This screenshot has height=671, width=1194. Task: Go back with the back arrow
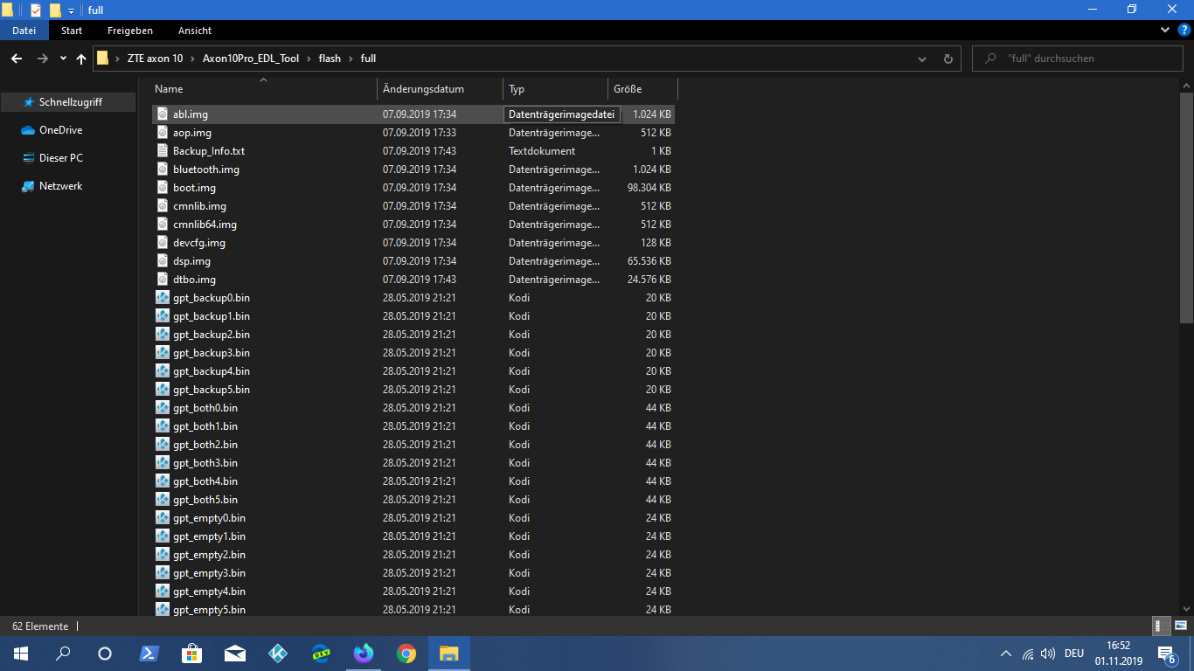[x=17, y=59]
